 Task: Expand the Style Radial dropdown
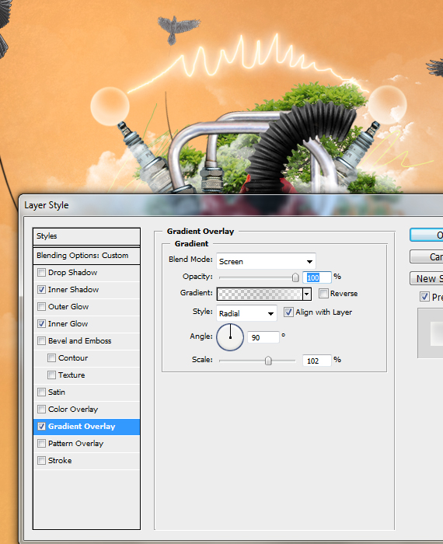[246, 313]
